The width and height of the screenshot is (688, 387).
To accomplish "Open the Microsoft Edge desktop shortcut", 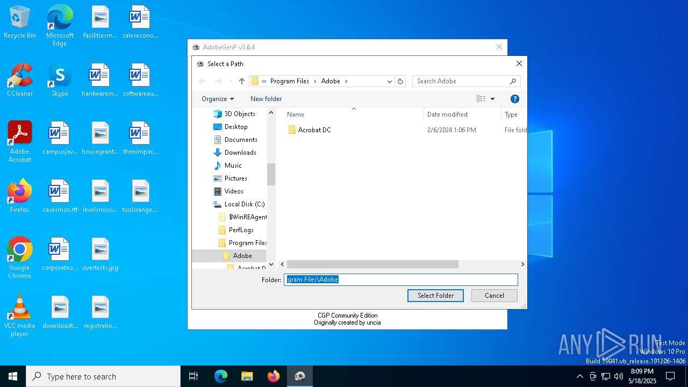I will click(60, 25).
